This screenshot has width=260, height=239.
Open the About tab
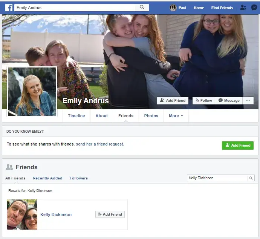pyautogui.click(x=101, y=116)
